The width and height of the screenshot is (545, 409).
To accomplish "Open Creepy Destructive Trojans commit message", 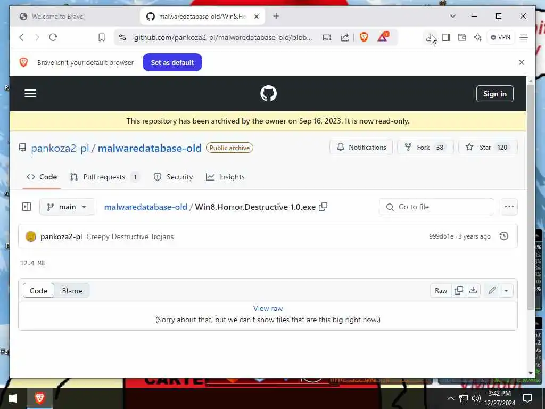I will click(x=130, y=236).
